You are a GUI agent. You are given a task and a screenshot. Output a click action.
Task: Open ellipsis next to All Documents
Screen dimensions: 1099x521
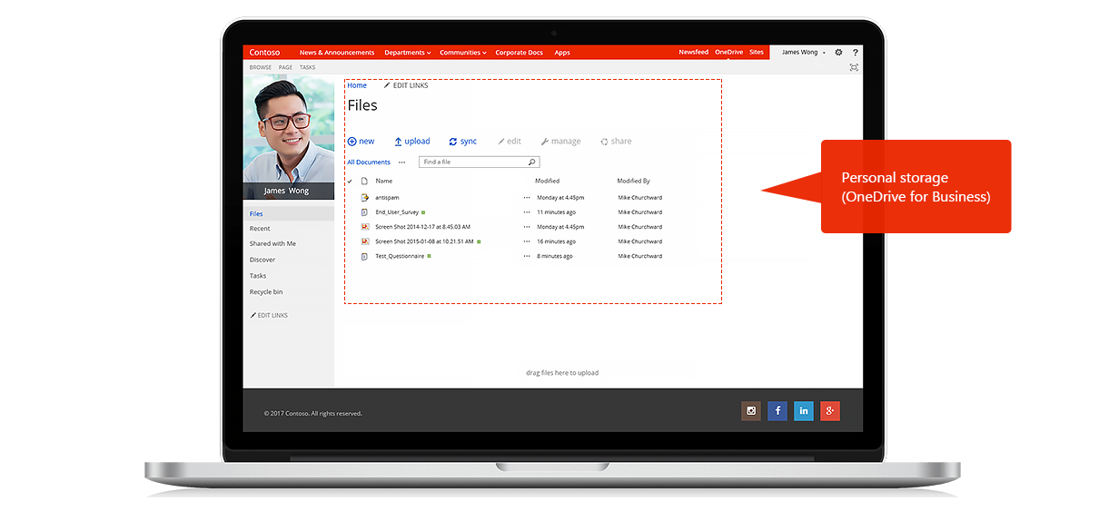click(x=402, y=162)
